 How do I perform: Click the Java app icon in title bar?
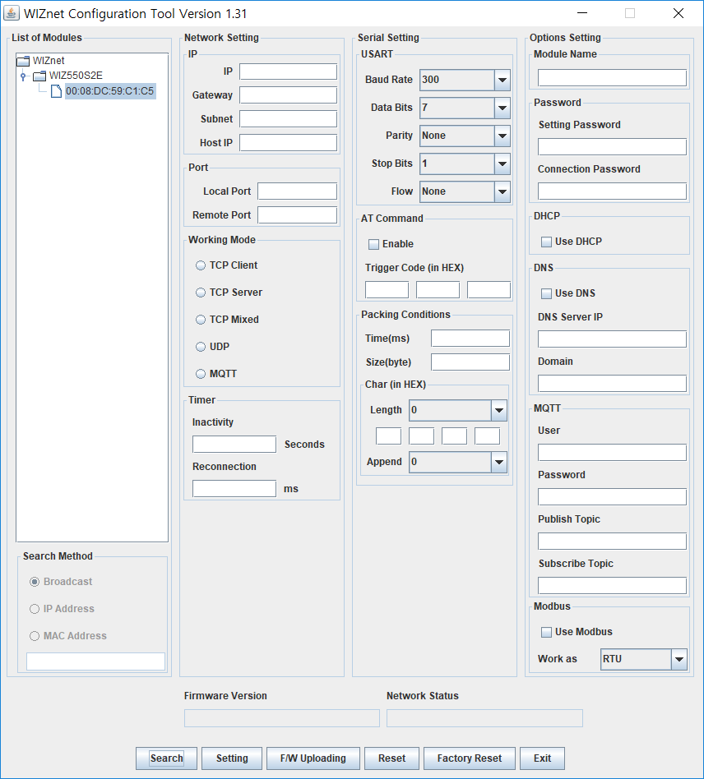tap(11, 13)
